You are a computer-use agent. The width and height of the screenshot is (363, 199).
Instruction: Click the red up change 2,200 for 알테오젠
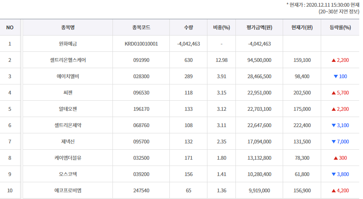coord(340,109)
